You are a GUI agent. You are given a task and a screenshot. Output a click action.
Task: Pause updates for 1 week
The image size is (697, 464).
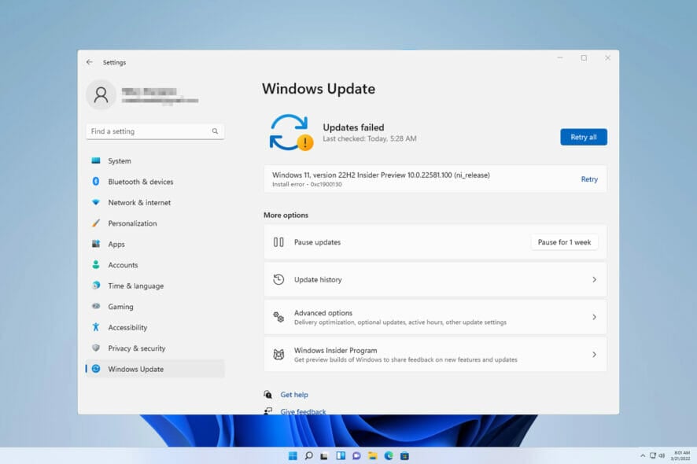pos(564,241)
